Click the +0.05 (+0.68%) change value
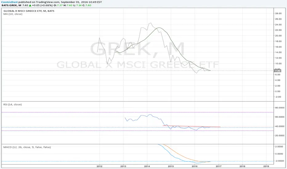This screenshot has height=169, width=287. (x=42, y=5)
